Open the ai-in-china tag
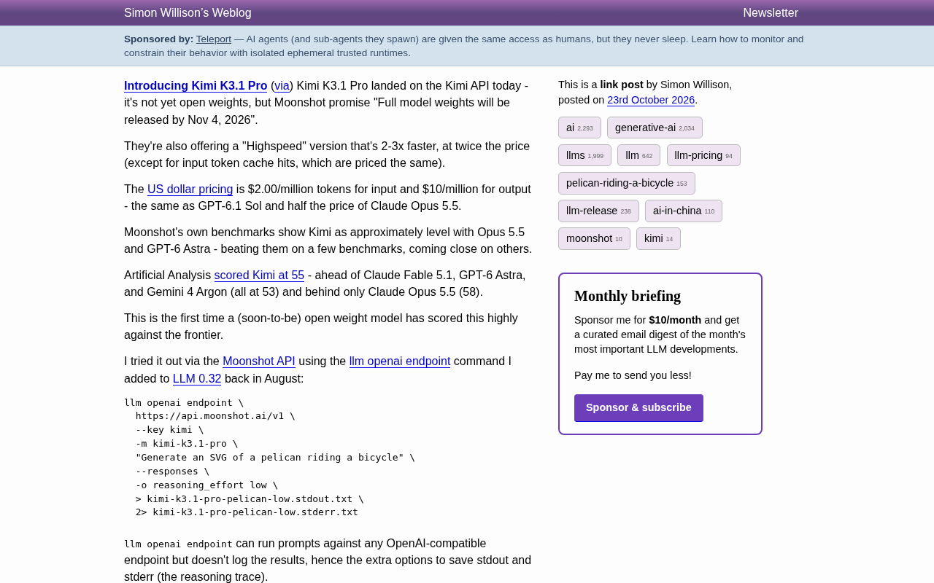This screenshot has height=583, width=934. tap(684, 211)
